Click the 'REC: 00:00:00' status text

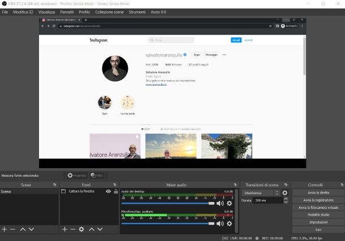click(x=273, y=238)
